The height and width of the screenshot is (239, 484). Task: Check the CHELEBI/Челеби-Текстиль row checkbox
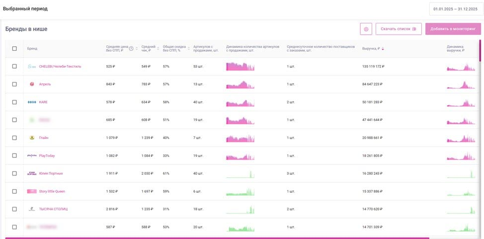tap(14, 66)
